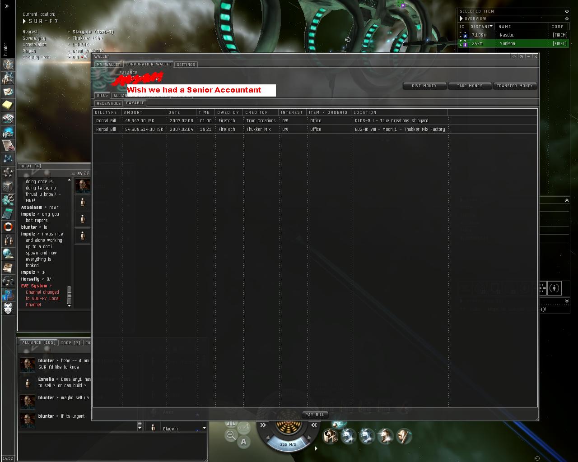Viewport: 578px width, 462px height.
Task: Click the person-in-circle icon in right panel
Action: click(x=555, y=288)
